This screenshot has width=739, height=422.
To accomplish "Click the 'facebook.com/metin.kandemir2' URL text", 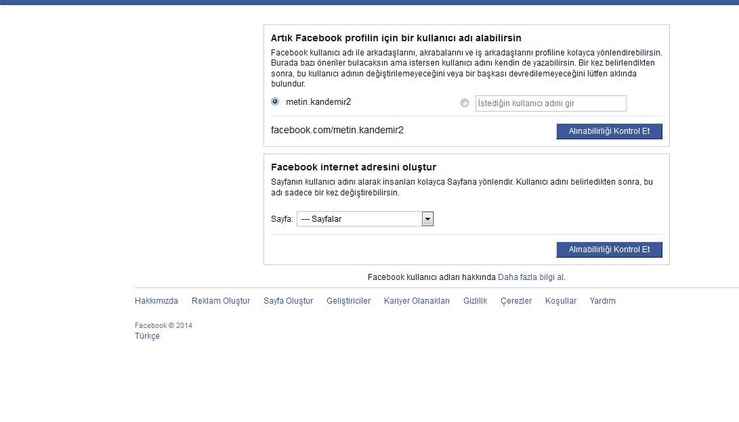I will [337, 131].
